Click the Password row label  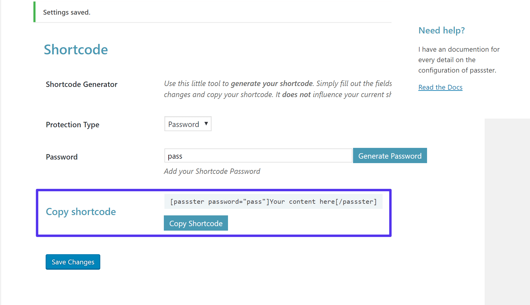point(61,157)
